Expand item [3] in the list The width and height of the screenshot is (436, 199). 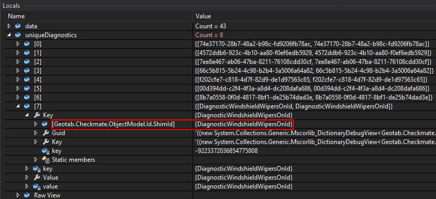(18, 71)
